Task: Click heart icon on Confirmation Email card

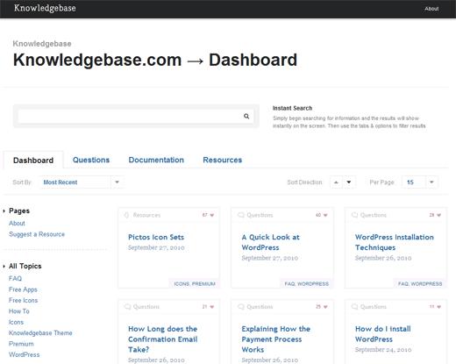Action: (x=212, y=307)
